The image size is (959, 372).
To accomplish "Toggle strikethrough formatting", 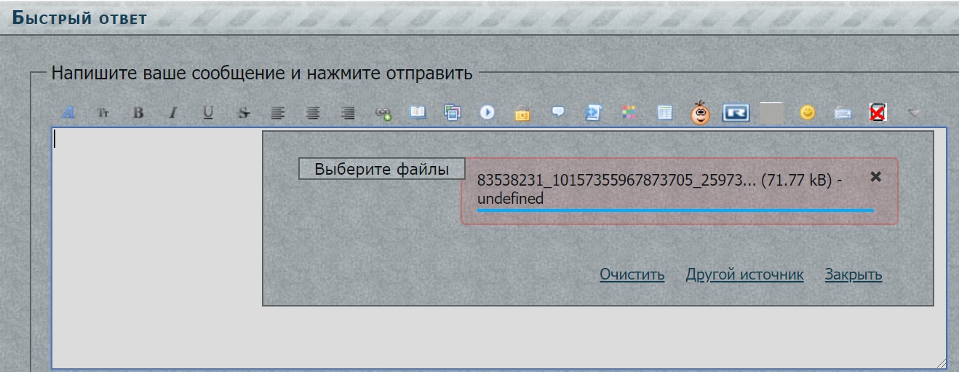I will click(x=244, y=113).
